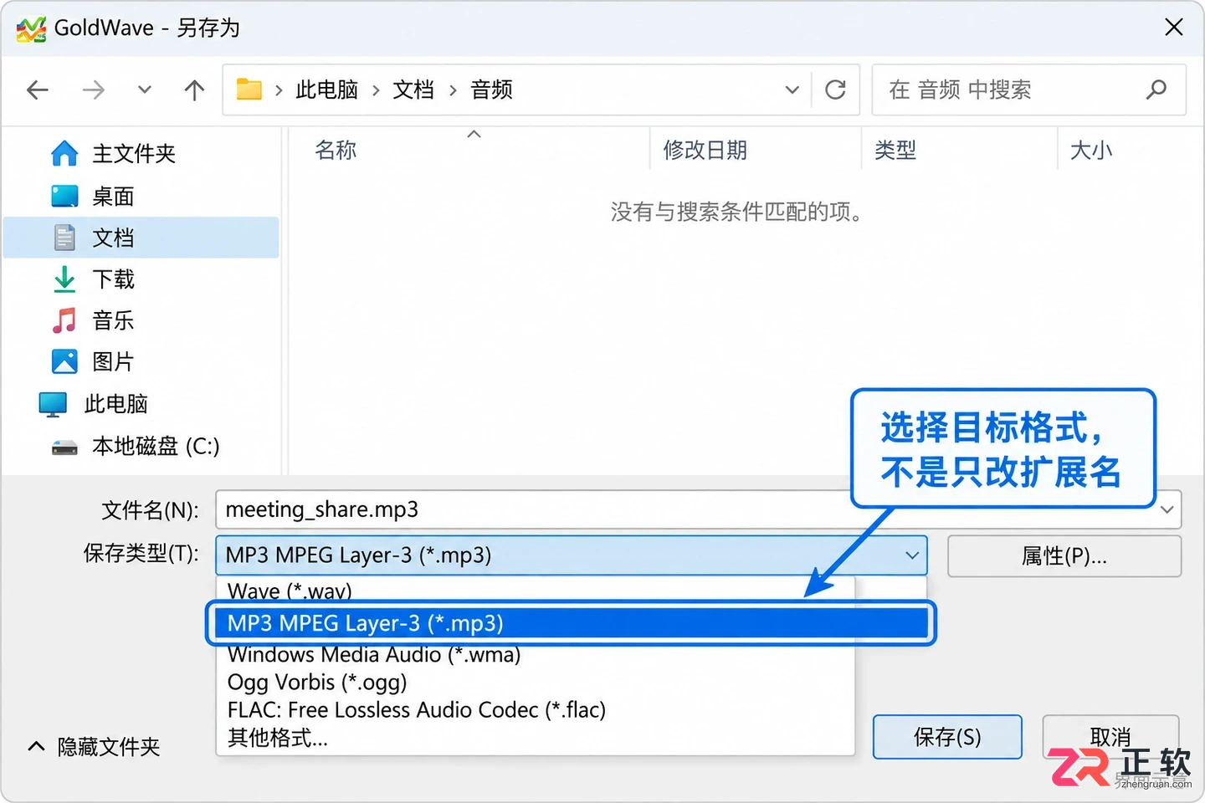Viewport: 1205px width, 803px height.
Task: Open the 属性(P)... attributes dialog
Action: tap(1064, 556)
